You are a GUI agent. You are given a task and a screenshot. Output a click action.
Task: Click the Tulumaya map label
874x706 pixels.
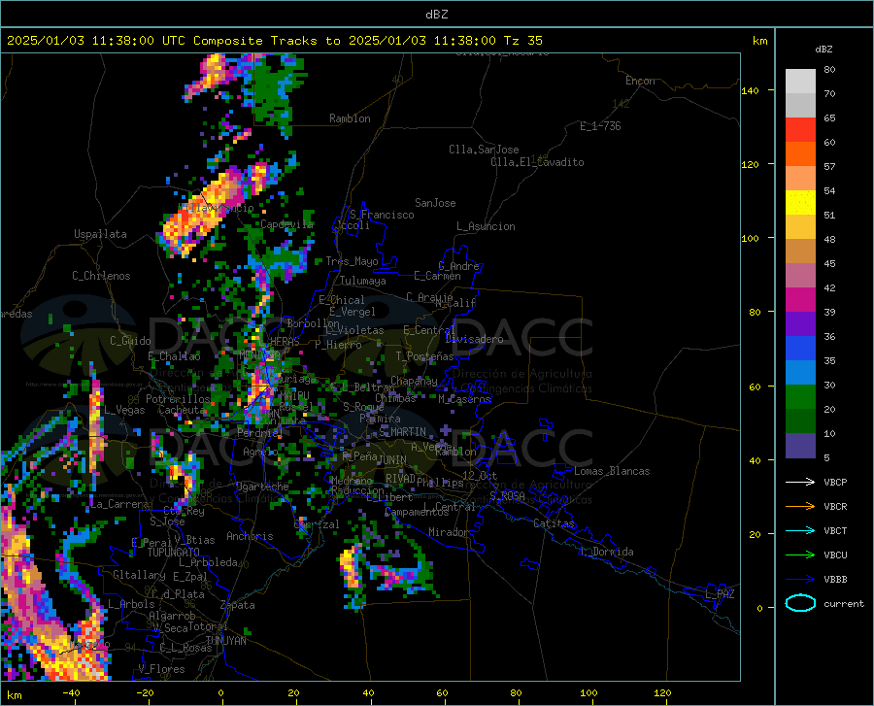point(363,281)
